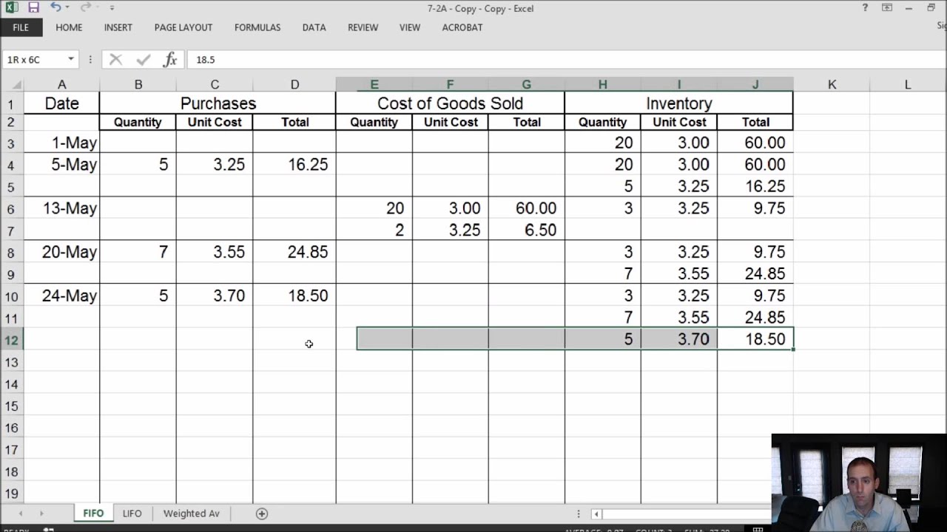Open the FORMULAS ribbon tab
The width and height of the screenshot is (947, 532).
coord(257,27)
